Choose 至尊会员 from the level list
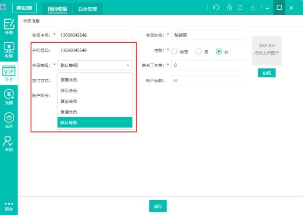The height and width of the screenshot is (215, 303). pyautogui.click(x=95, y=80)
